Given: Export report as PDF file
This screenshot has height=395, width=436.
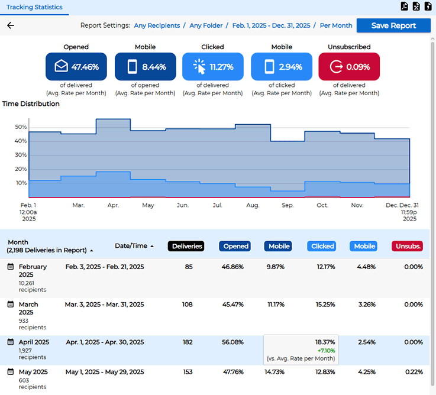Looking at the screenshot, I should 405,7.
